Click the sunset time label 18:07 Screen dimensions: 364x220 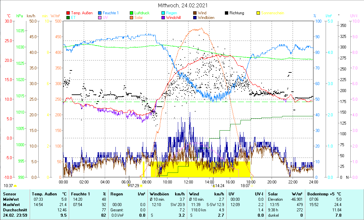[x=245, y=185]
